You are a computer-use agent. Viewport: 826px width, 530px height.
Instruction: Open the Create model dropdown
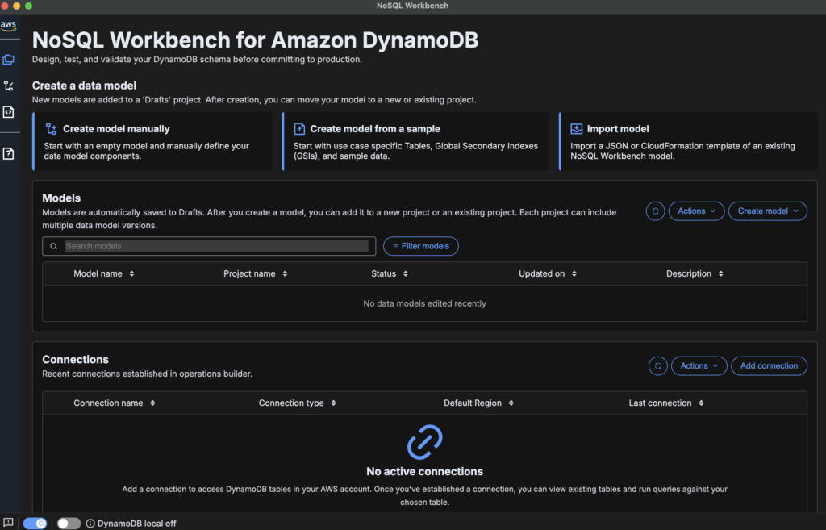[767, 211]
